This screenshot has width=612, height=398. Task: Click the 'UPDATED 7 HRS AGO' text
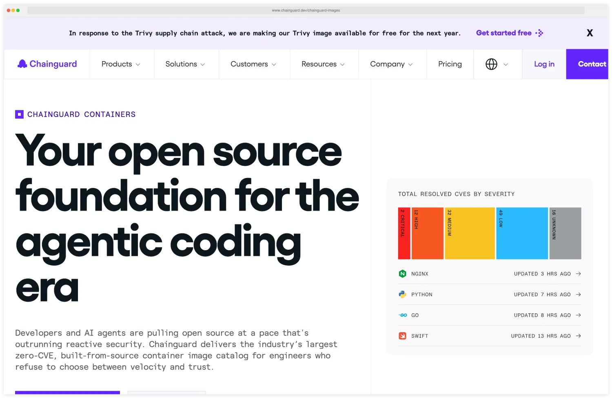542,295
